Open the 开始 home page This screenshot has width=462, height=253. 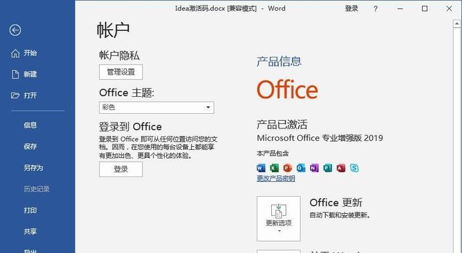tap(30, 53)
